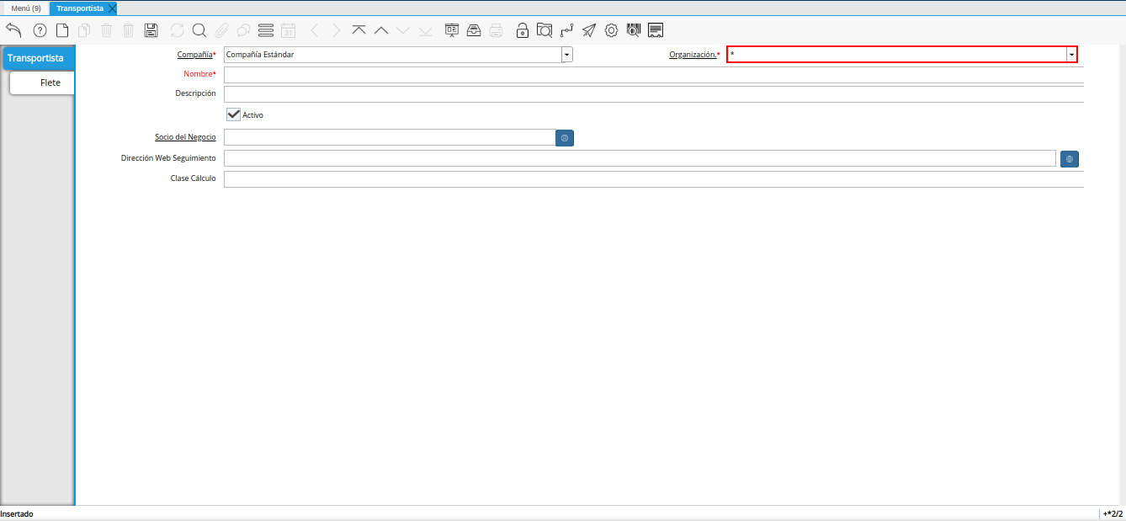The height and width of the screenshot is (521, 1126).
Task: Click the Compañía Estándar combo box text
Action: [260, 55]
